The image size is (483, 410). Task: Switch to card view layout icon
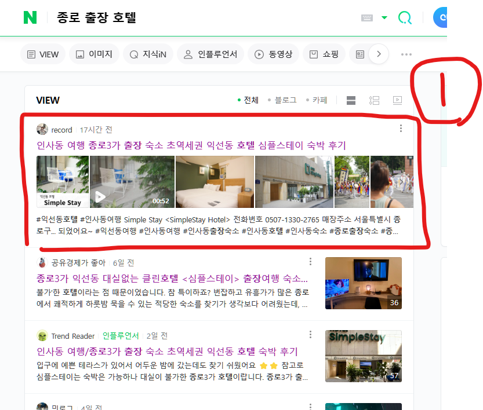pyautogui.click(x=351, y=100)
